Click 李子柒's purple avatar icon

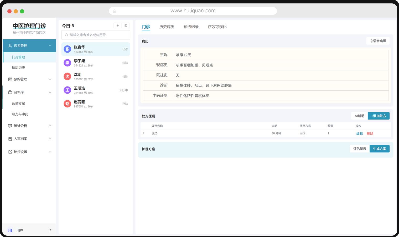68,63
